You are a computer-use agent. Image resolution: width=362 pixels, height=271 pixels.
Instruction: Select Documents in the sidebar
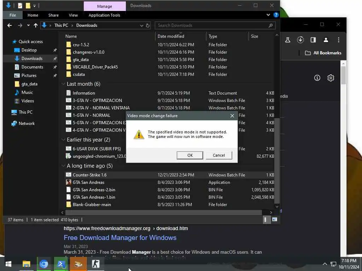(32, 67)
